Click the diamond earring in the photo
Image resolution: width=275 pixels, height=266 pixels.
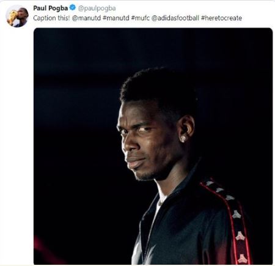pos(183,139)
